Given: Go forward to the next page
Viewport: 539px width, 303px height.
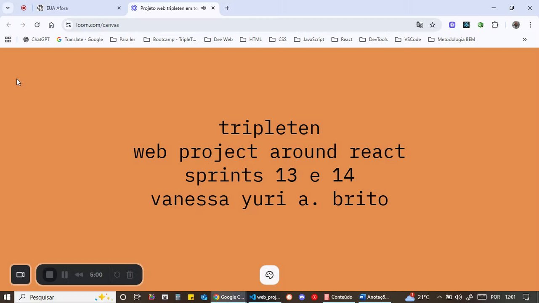Looking at the screenshot, I should (23, 25).
